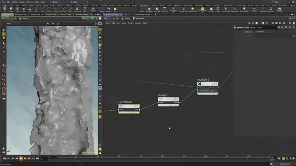The width and height of the screenshot is (296, 166).
Task: Select the Font shelf tool
Action: [85, 9]
